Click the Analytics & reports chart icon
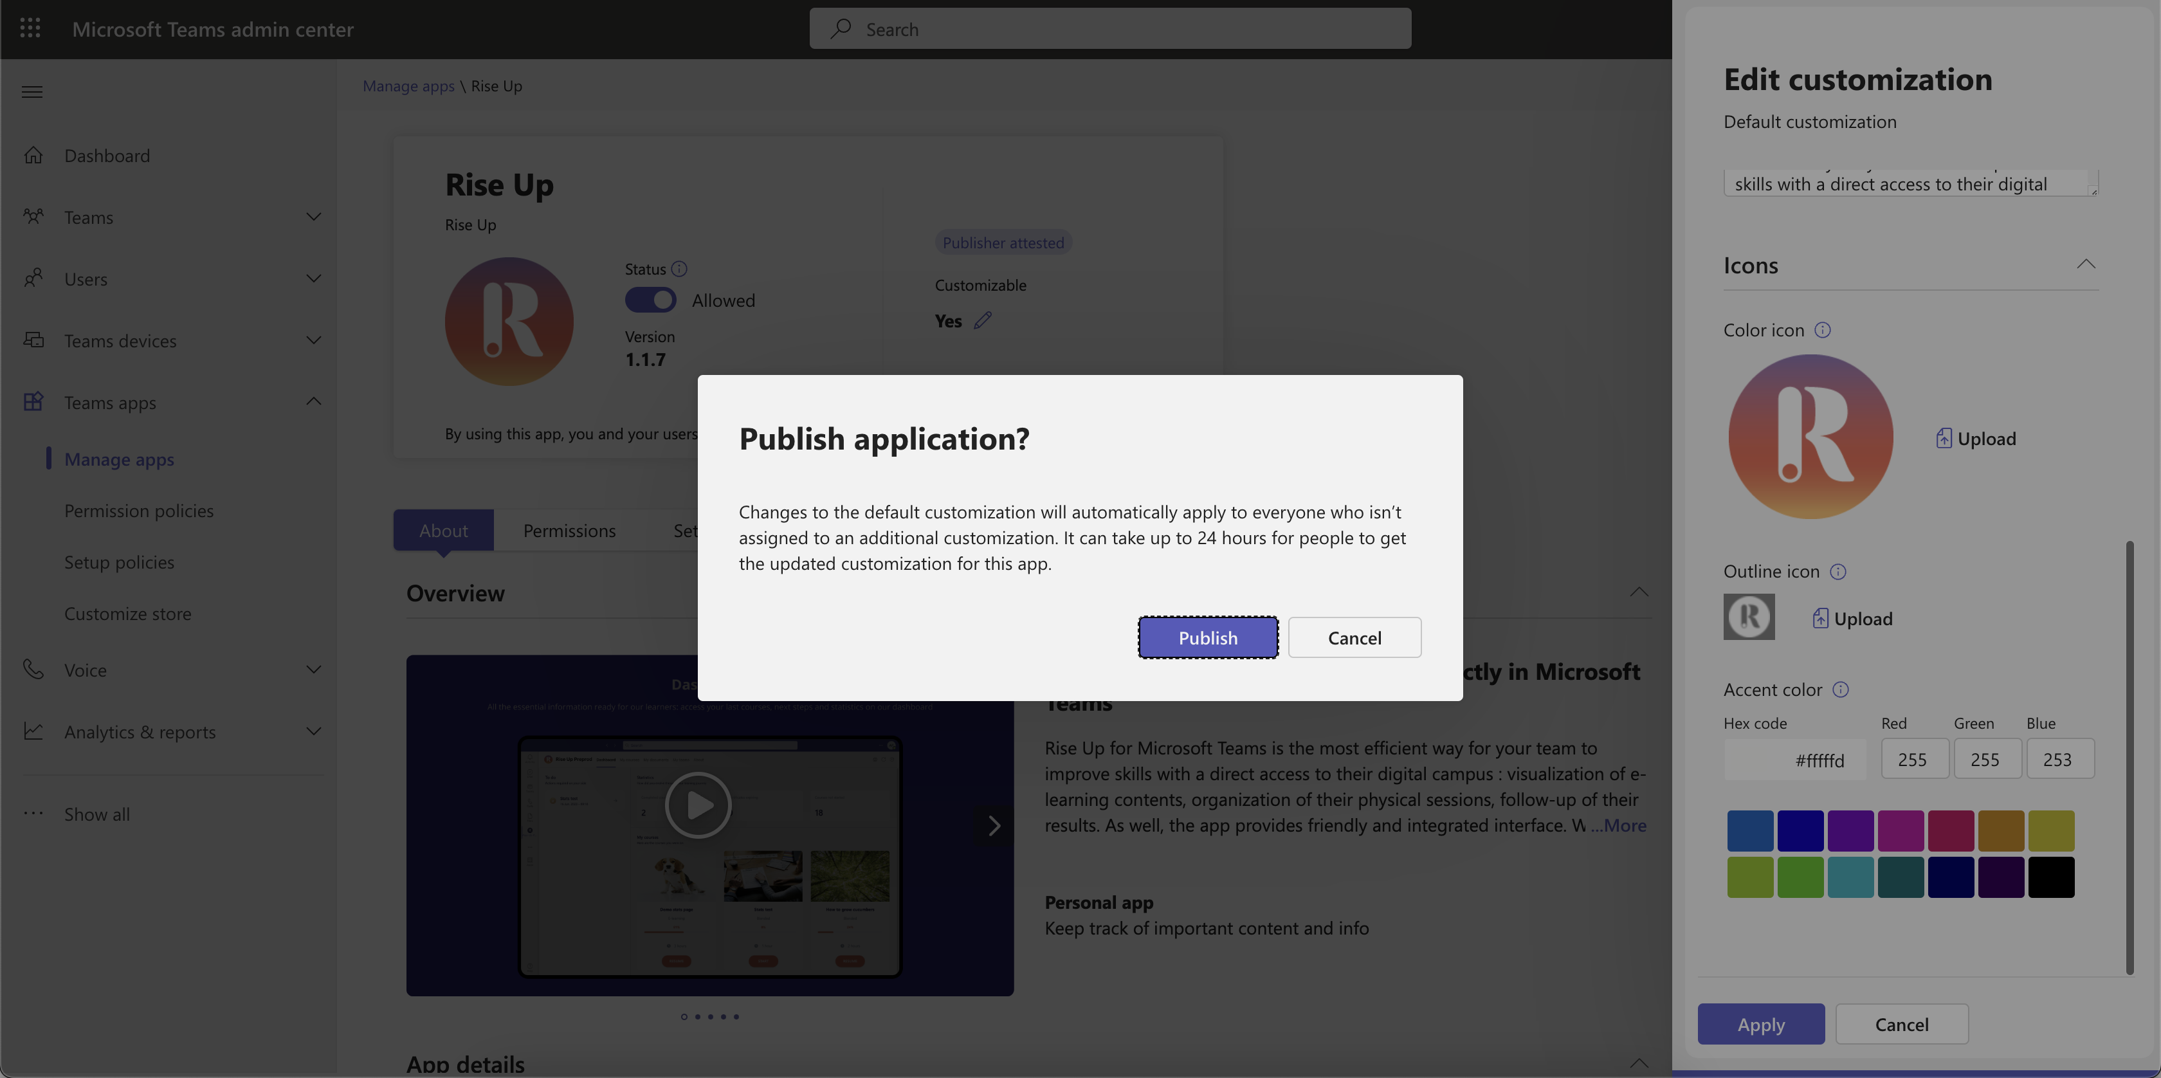This screenshot has height=1078, width=2161. pyautogui.click(x=33, y=731)
